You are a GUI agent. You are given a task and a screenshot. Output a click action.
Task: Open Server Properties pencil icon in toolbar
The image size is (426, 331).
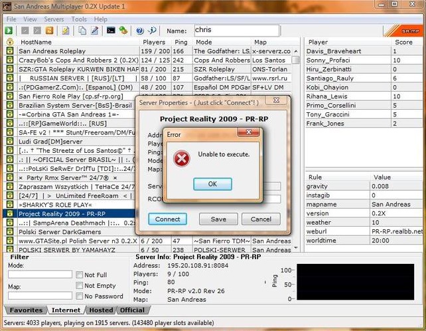pos(94,30)
